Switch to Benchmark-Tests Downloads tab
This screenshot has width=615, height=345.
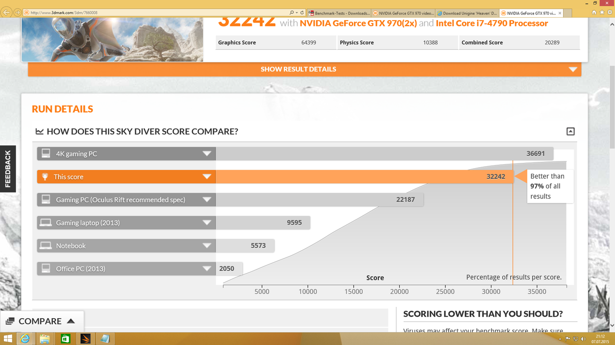(339, 13)
